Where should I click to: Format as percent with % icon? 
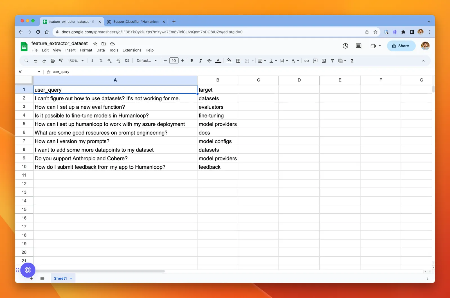(101, 61)
